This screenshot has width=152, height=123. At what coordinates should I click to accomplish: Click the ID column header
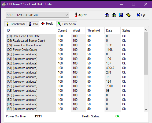(x=31, y=30)
